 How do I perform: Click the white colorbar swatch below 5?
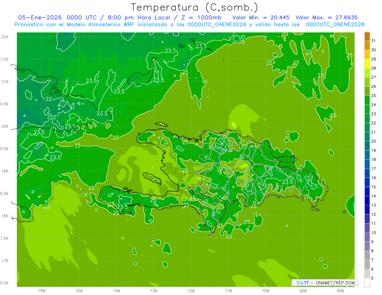[x=367, y=283]
